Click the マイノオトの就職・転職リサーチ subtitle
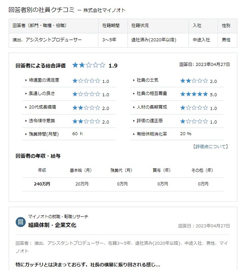Viewport: 240px width, 270px height. pyautogui.click(x=58, y=217)
